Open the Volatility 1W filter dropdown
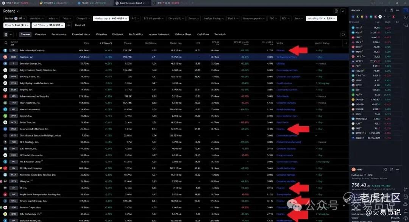 pyautogui.click(x=322, y=19)
